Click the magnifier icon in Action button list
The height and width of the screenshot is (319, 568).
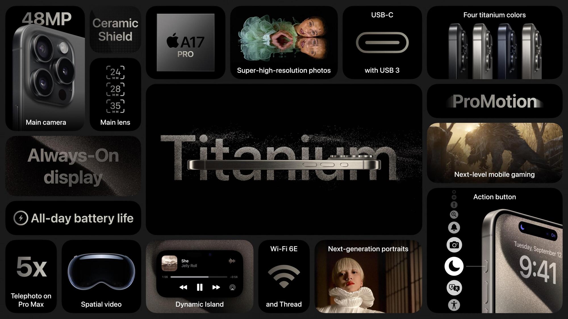(x=454, y=214)
